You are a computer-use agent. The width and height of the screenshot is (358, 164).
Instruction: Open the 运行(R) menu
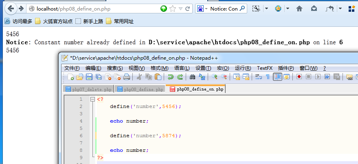[x=243, y=68]
